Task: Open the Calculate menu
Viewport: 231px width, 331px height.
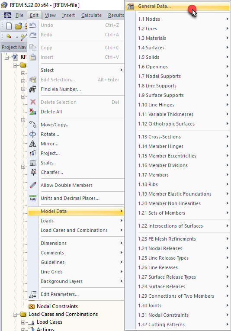Action: point(91,15)
